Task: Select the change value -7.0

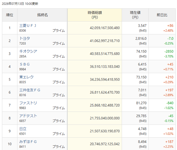Action: tap(170, 39)
